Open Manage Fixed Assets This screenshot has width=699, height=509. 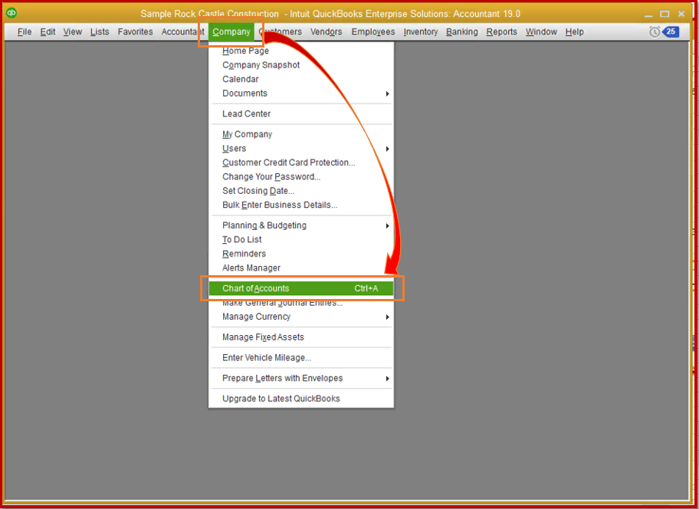[x=301, y=337]
